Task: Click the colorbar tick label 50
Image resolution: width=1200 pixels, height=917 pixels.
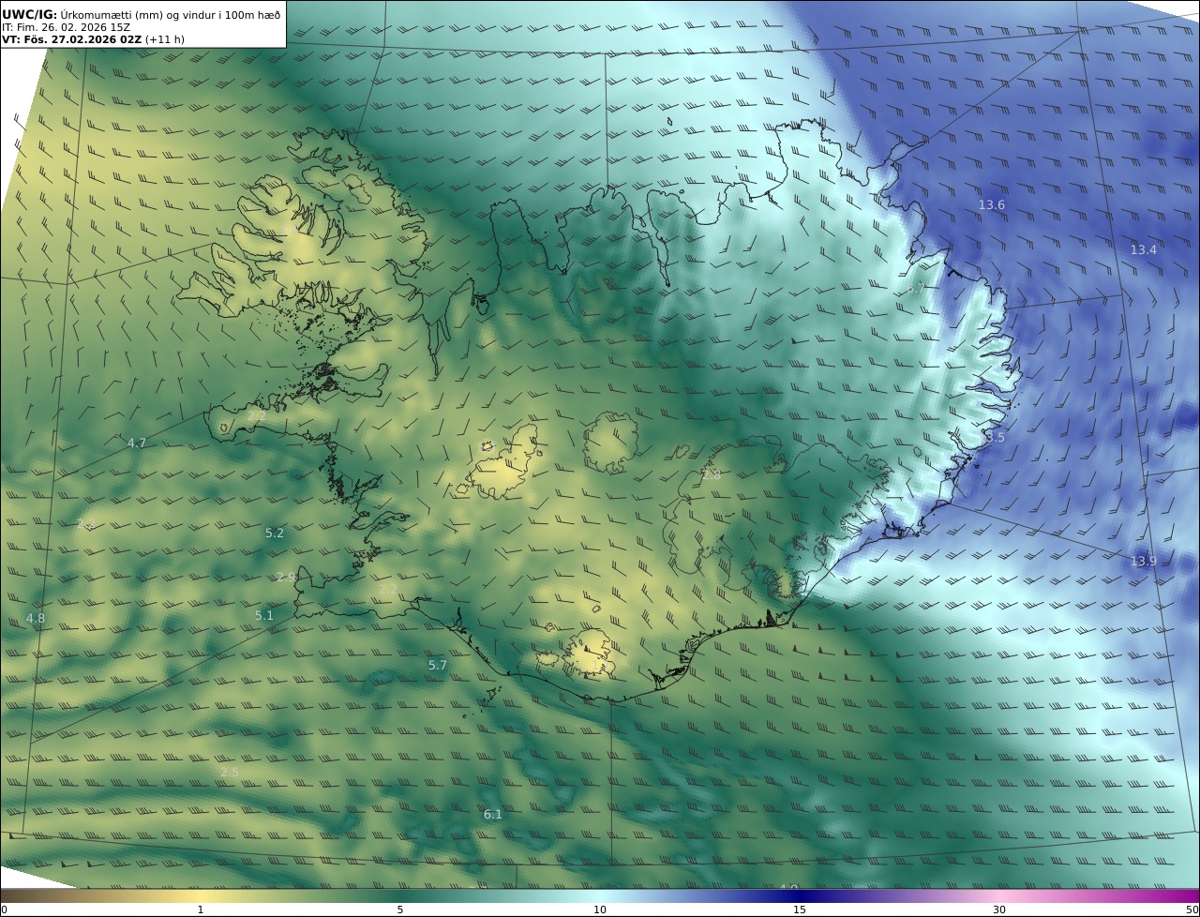Action: click(x=1192, y=909)
